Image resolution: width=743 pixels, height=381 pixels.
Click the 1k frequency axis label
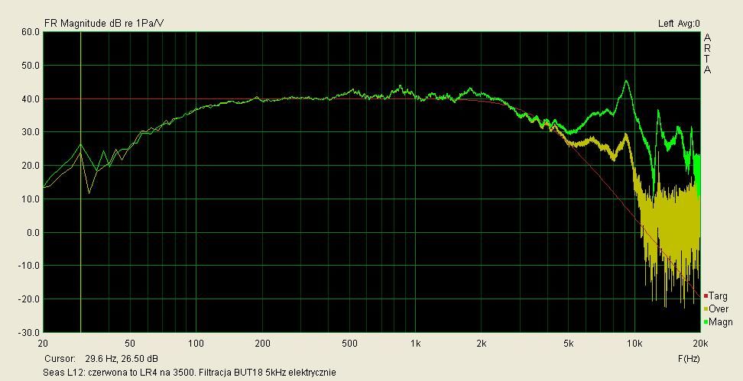tap(416, 344)
